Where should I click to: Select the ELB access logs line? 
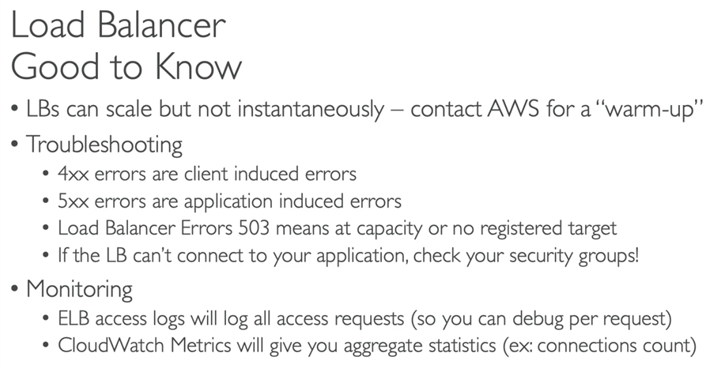[364, 318]
